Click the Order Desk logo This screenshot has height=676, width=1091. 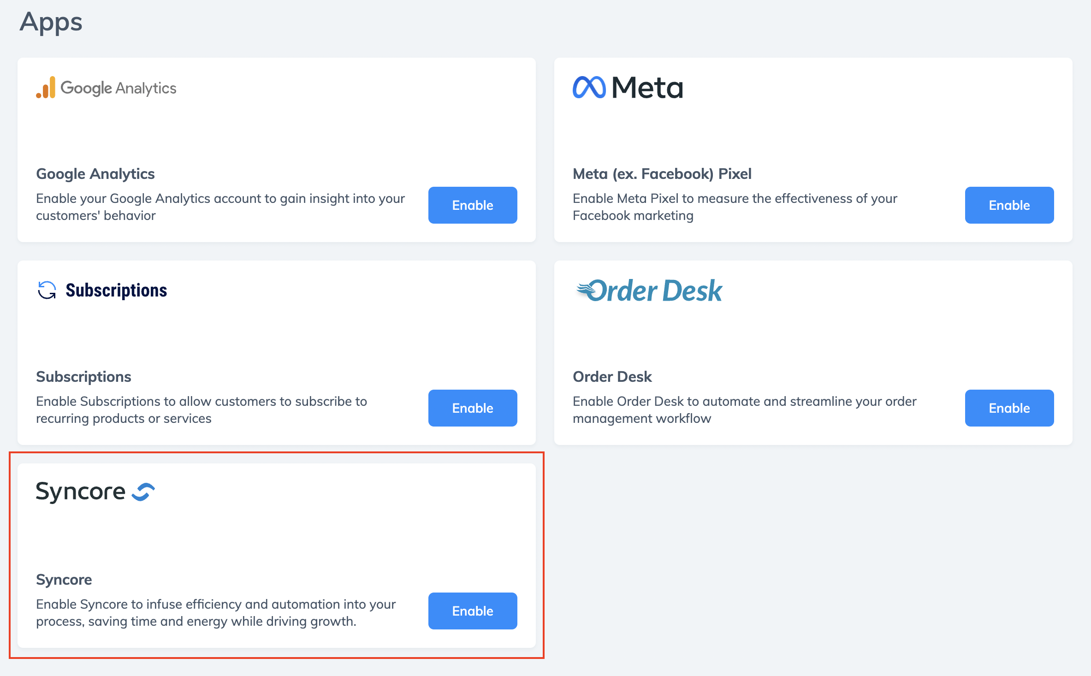[649, 291]
